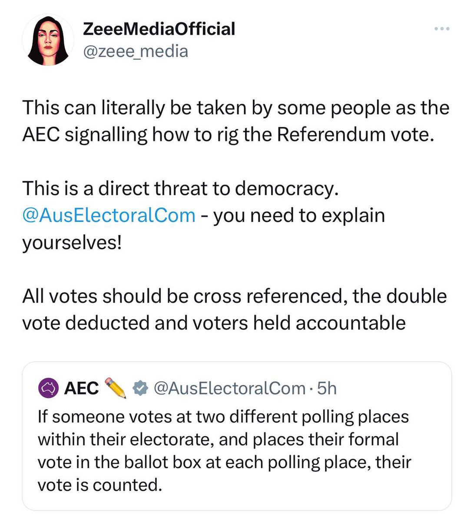The image size is (474, 521).
Task: Click the AEC name in quoted tweet
Action: (x=81, y=388)
